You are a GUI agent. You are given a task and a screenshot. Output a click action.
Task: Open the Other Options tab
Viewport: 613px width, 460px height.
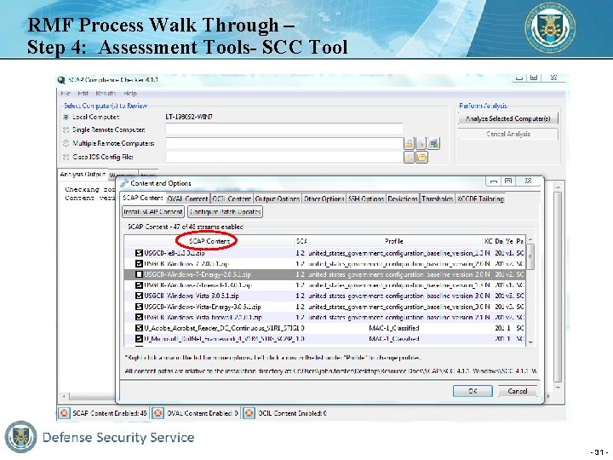(324, 198)
